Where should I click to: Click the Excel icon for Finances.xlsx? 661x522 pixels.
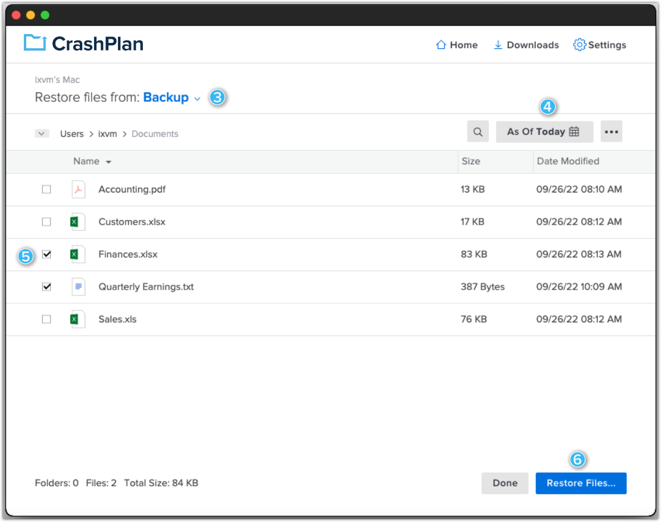[x=77, y=254]
